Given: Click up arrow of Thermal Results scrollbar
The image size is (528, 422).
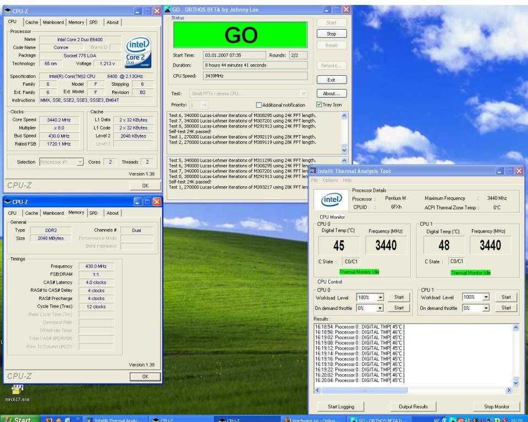Looking at the screenshot, I should [515, 327].
